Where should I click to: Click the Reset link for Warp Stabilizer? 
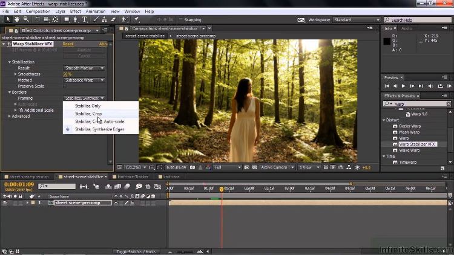[68, 44]
